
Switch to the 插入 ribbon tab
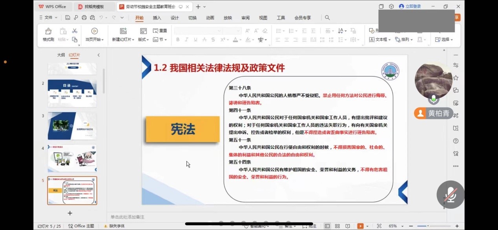[x=157, y=18]
